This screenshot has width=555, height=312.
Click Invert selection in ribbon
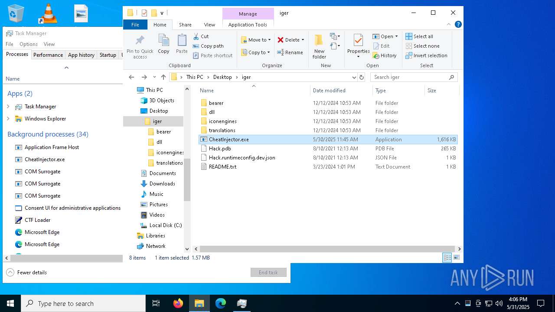click(426, 55)
